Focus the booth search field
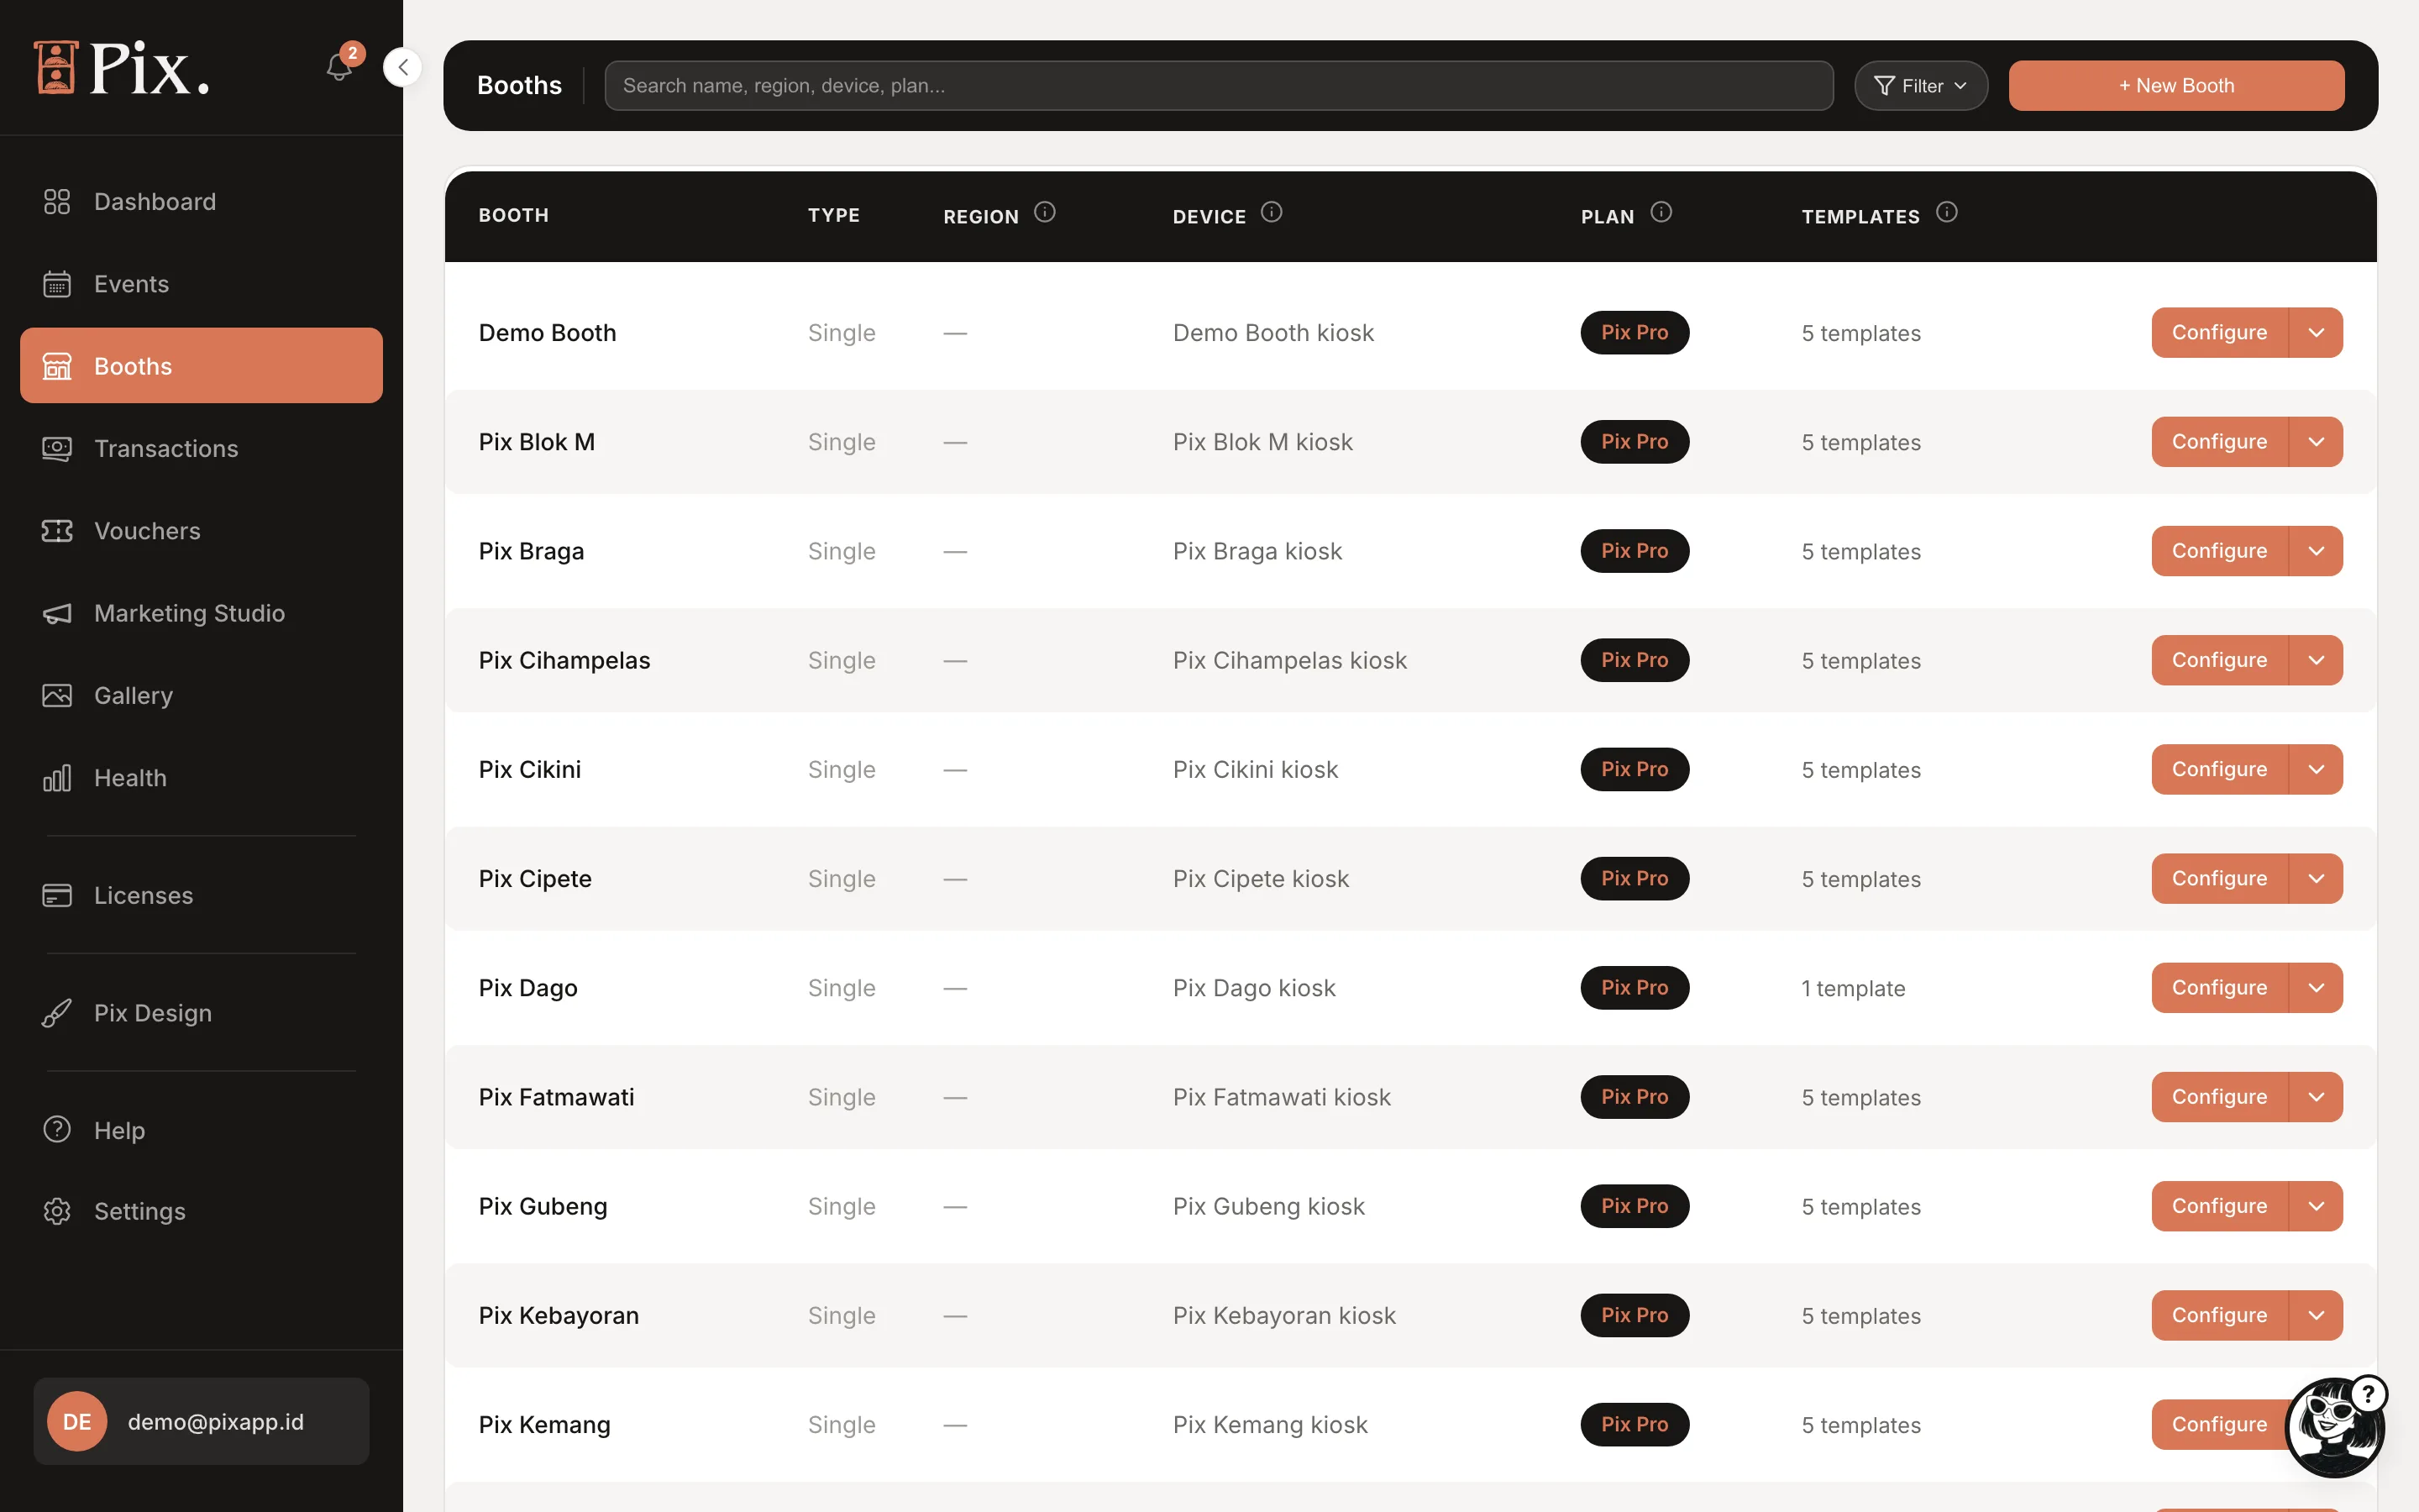 1219,86
